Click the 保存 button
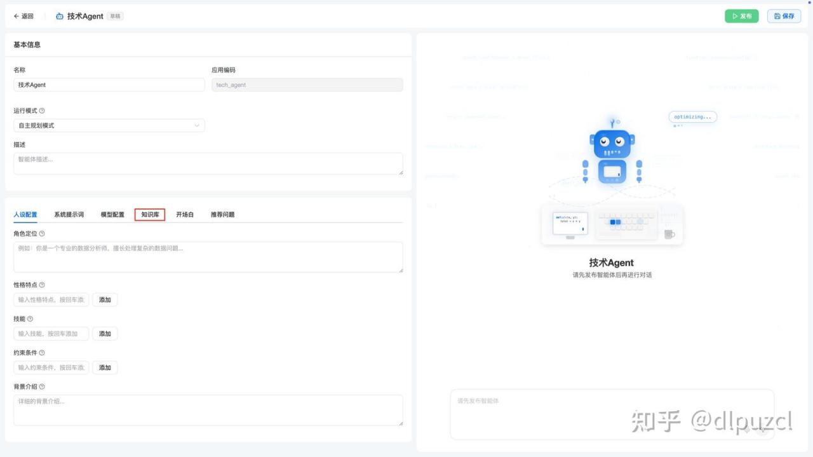Image resolution: width=813 pixels, height=457 pixels. 784,17
